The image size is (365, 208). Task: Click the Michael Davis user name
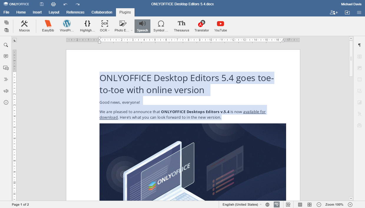(x=351, y=4)
